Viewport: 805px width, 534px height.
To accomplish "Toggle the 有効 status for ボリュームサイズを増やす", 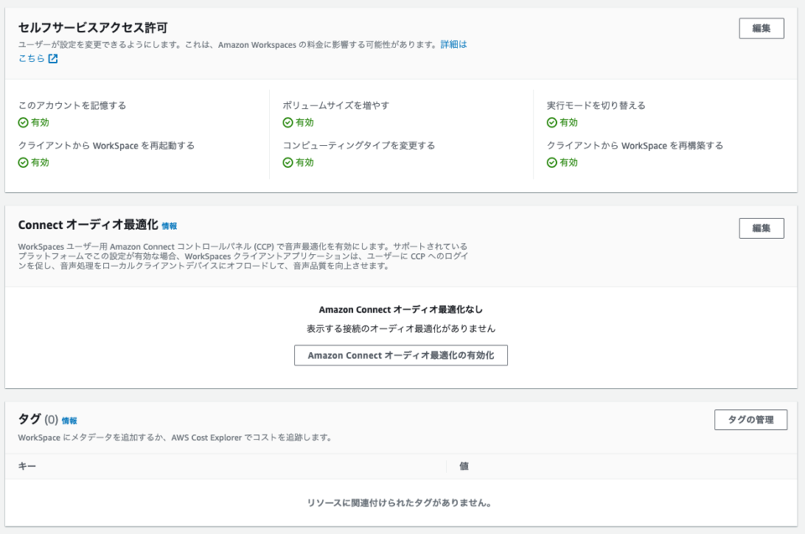I will coord(299,121).
